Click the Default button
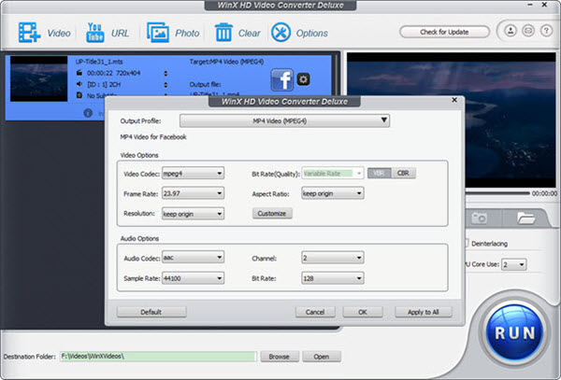 pos(151,312)
